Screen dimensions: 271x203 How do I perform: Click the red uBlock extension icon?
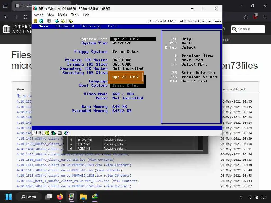pyautogui.click(x=255, y=17)
